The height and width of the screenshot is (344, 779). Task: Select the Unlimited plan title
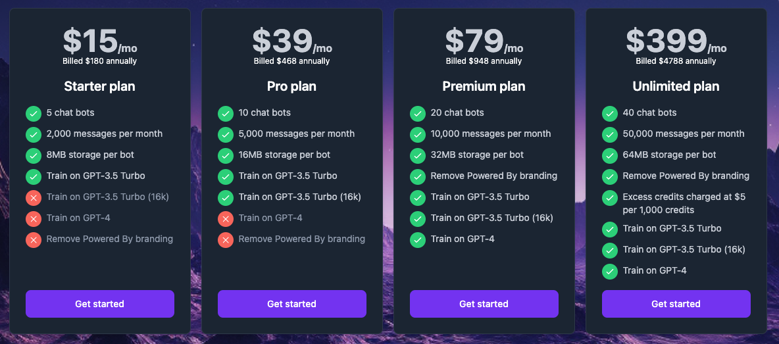click(x=676, y=86)
